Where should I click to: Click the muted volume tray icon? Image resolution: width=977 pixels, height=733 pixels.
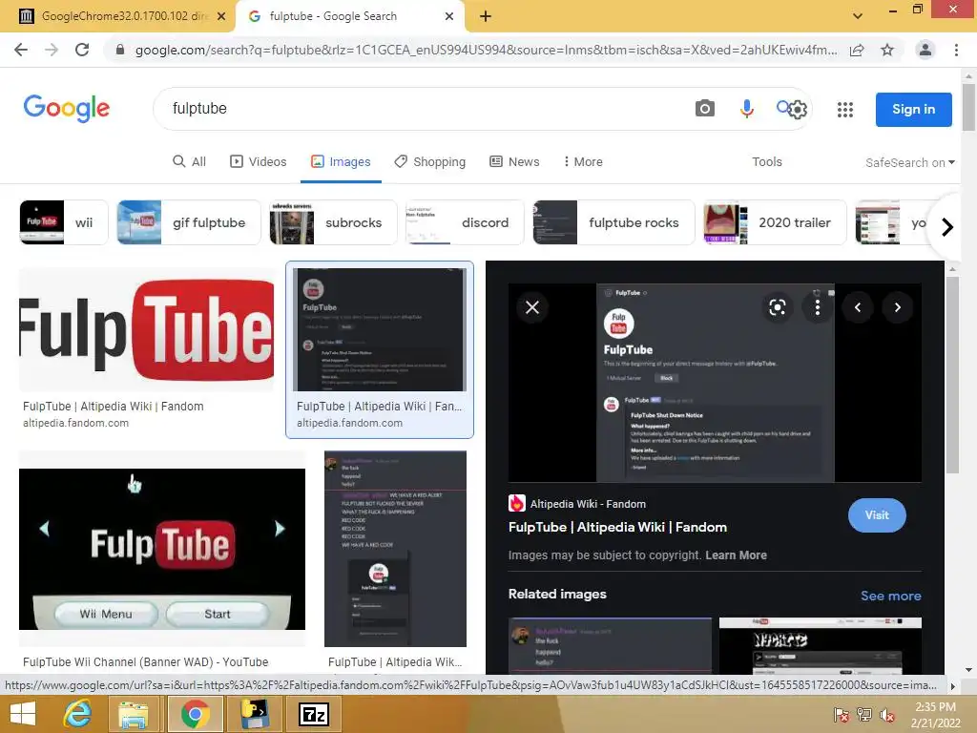point(886,714)
